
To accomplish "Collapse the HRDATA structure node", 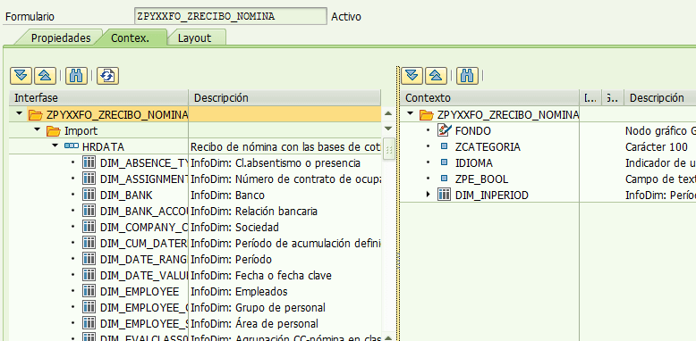I will [55, 146].
